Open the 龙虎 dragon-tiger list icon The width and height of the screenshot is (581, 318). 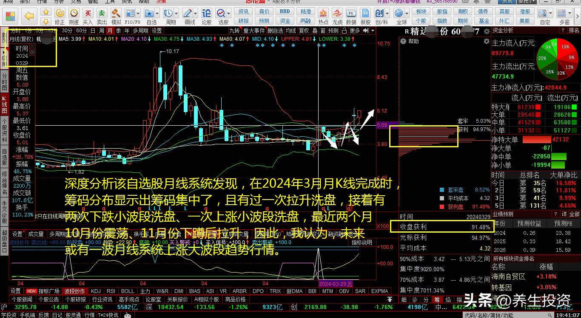click(337, 13)
